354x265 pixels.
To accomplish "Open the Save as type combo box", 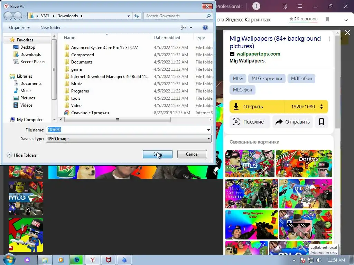I will [129, 139].
